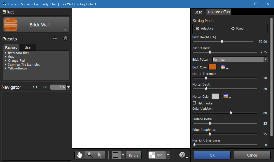
Task: Open Mortar Color palette grid icon
Action: pos(226,96)
